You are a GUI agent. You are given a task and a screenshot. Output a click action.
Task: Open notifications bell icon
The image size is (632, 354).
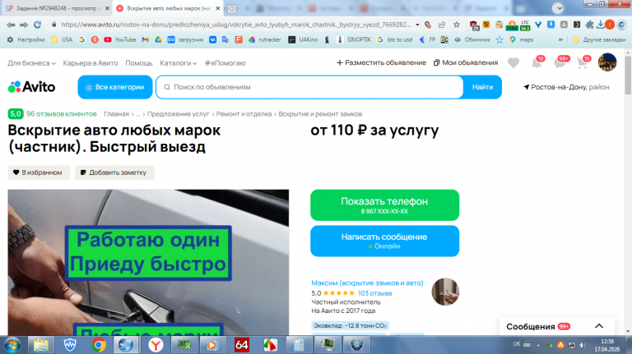[x=537, y=62]
